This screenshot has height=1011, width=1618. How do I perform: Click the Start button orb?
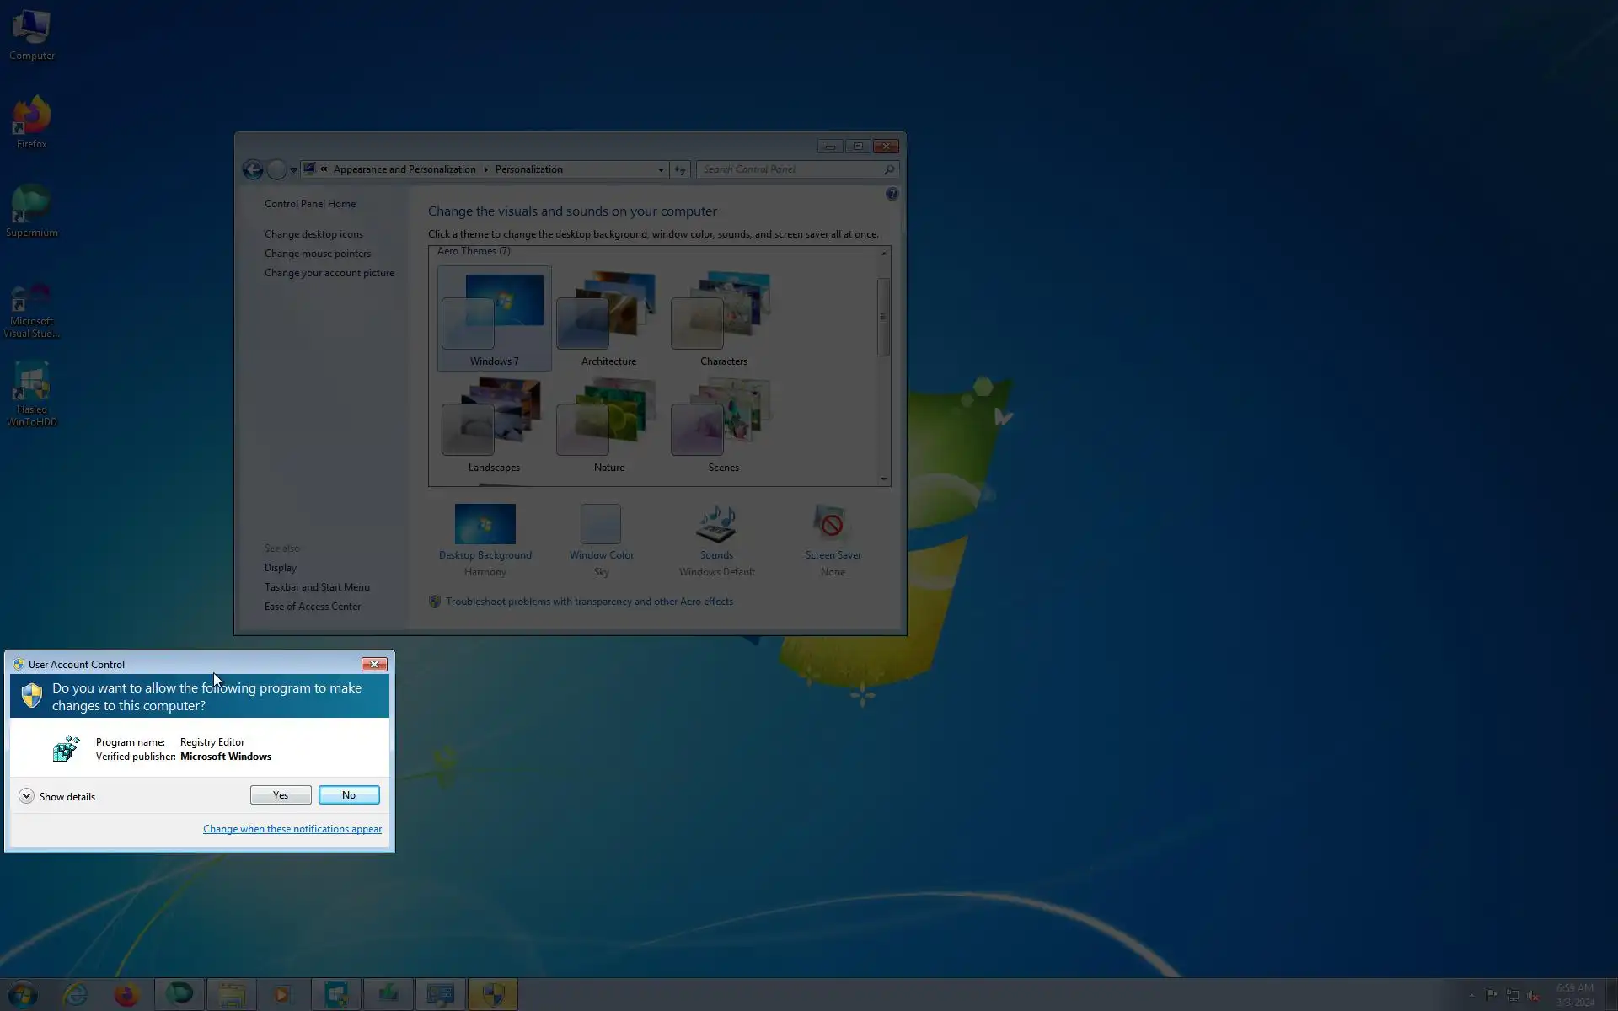tap(23, 995)
